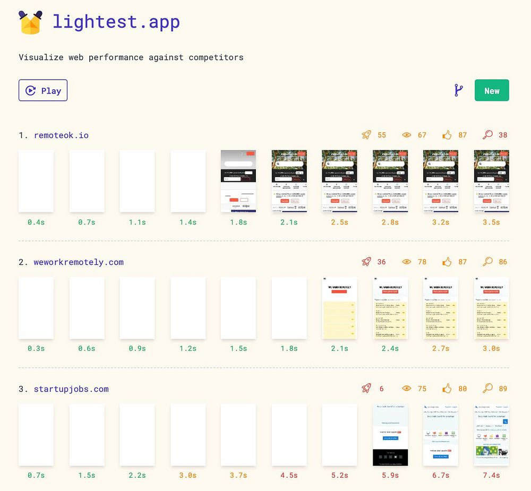The width and height of the screenshot is (531, 491).
Task: Click the 0.6s timestamp under weworkremotely.com
Action: click(87, 349)
